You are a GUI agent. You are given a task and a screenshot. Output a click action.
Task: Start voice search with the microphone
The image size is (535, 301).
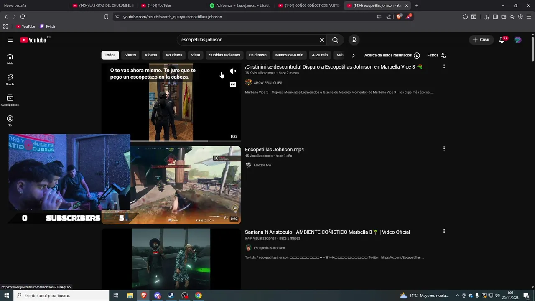(354, 40)
